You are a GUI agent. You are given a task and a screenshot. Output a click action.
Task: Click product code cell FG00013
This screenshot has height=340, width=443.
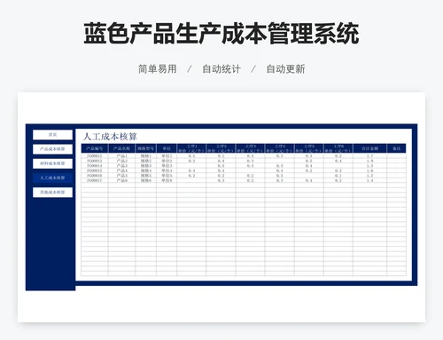click(x=95, y=161)
